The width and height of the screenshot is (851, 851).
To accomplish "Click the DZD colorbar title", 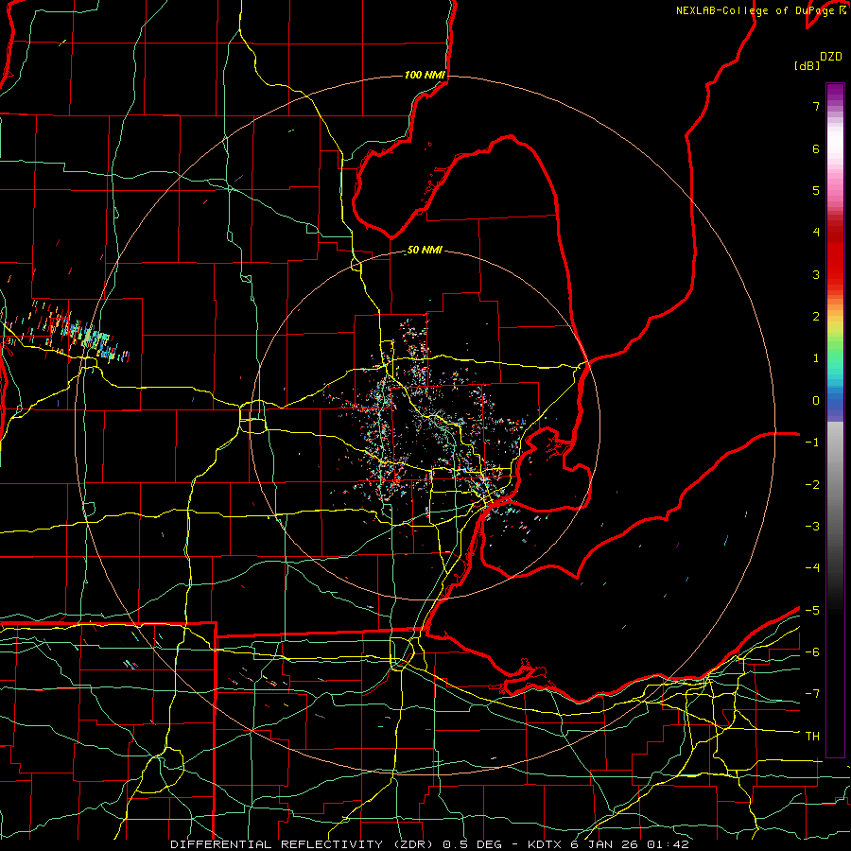I will [x=831, y=57].
